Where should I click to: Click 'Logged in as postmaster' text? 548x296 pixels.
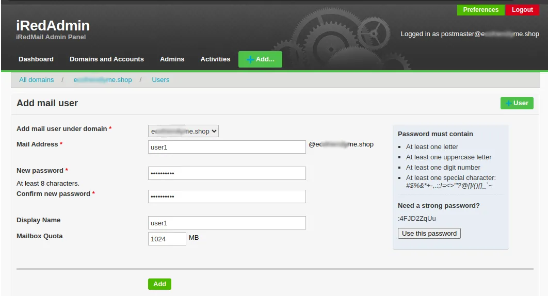point(470,34)
